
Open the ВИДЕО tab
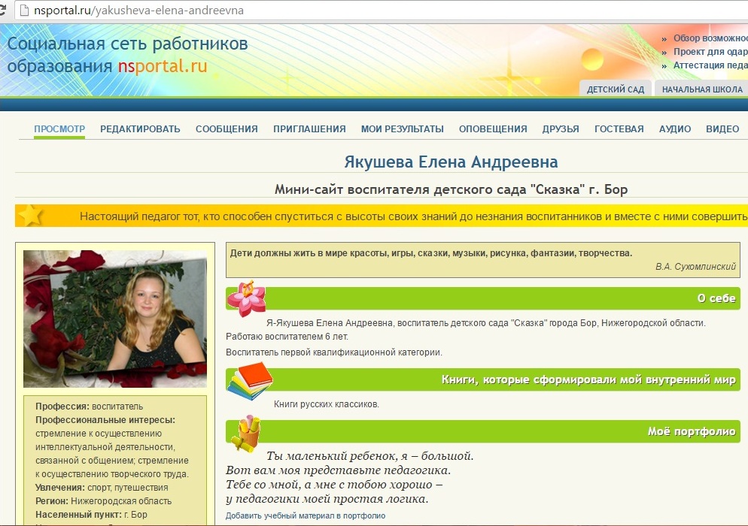(x=722, y=128)
